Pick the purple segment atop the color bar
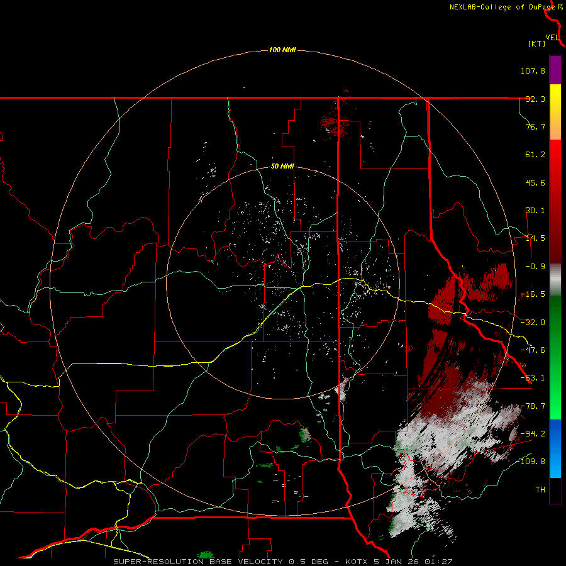The height and width of the screenshot is (566, 566). tap(555, 70)
